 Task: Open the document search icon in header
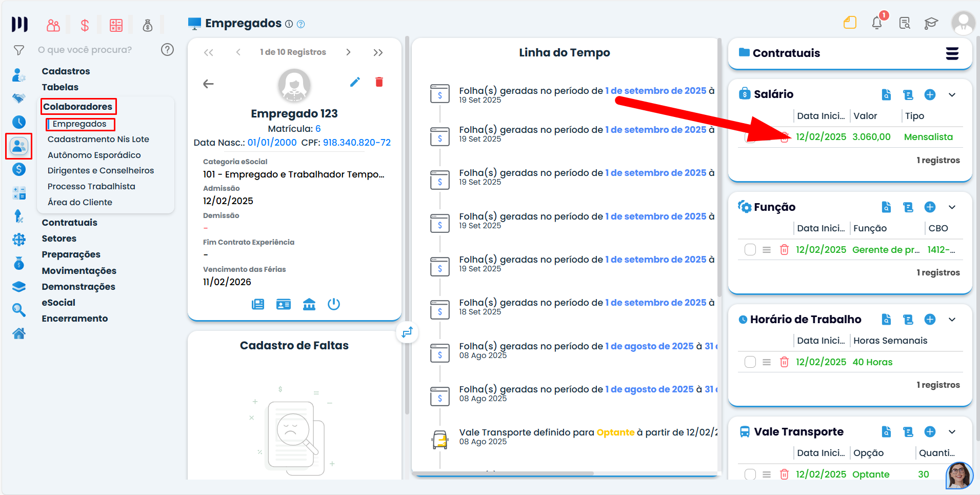click(905, 23)
